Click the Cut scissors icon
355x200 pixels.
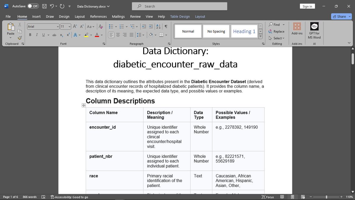(20, 25)
